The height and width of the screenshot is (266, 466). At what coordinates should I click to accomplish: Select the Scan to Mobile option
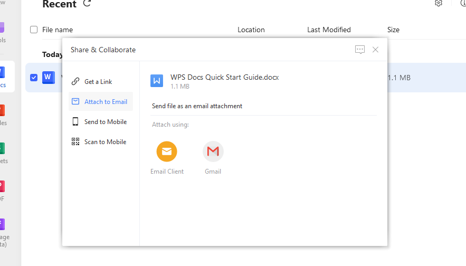point(101,142)
